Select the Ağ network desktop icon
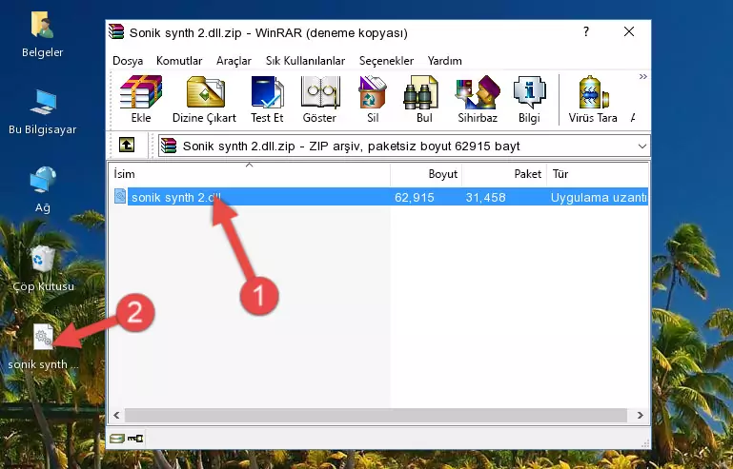The image size is (733, 469). pyautogui.click(x=42, y=189)
